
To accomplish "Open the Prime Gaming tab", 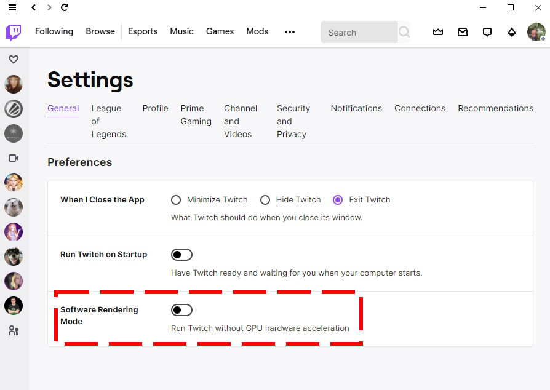I will 196,114.
